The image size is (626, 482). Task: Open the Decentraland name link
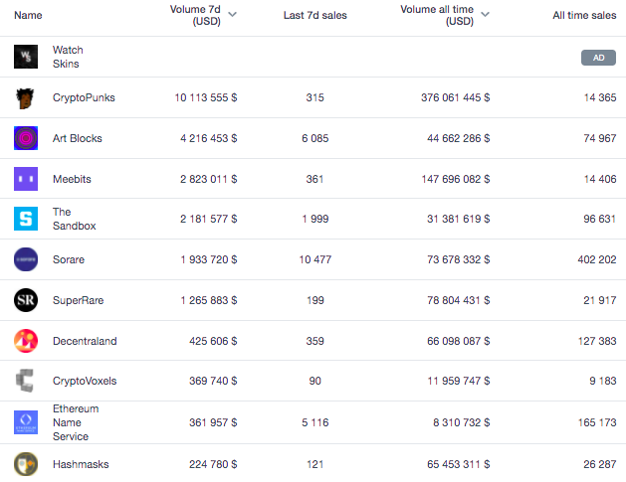(85, 341)
